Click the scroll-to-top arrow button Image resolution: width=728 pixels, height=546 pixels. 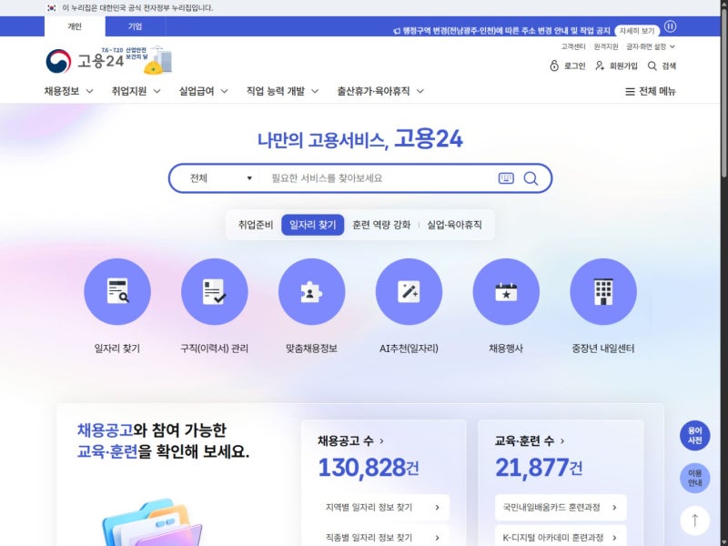tap(694, 521)
